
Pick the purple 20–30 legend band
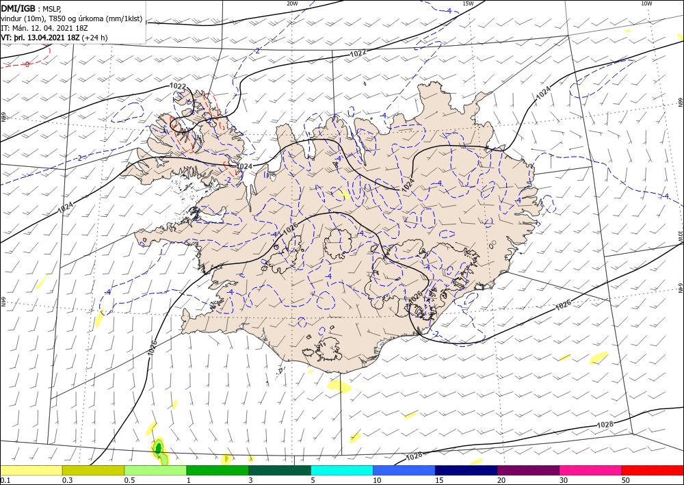coord(528,470)
